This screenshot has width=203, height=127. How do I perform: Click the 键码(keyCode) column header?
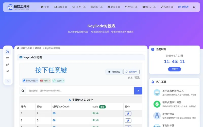point(61,107)
